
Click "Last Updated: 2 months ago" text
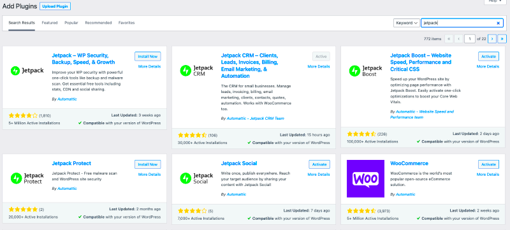pyautogui.click(x=135, y=209)
